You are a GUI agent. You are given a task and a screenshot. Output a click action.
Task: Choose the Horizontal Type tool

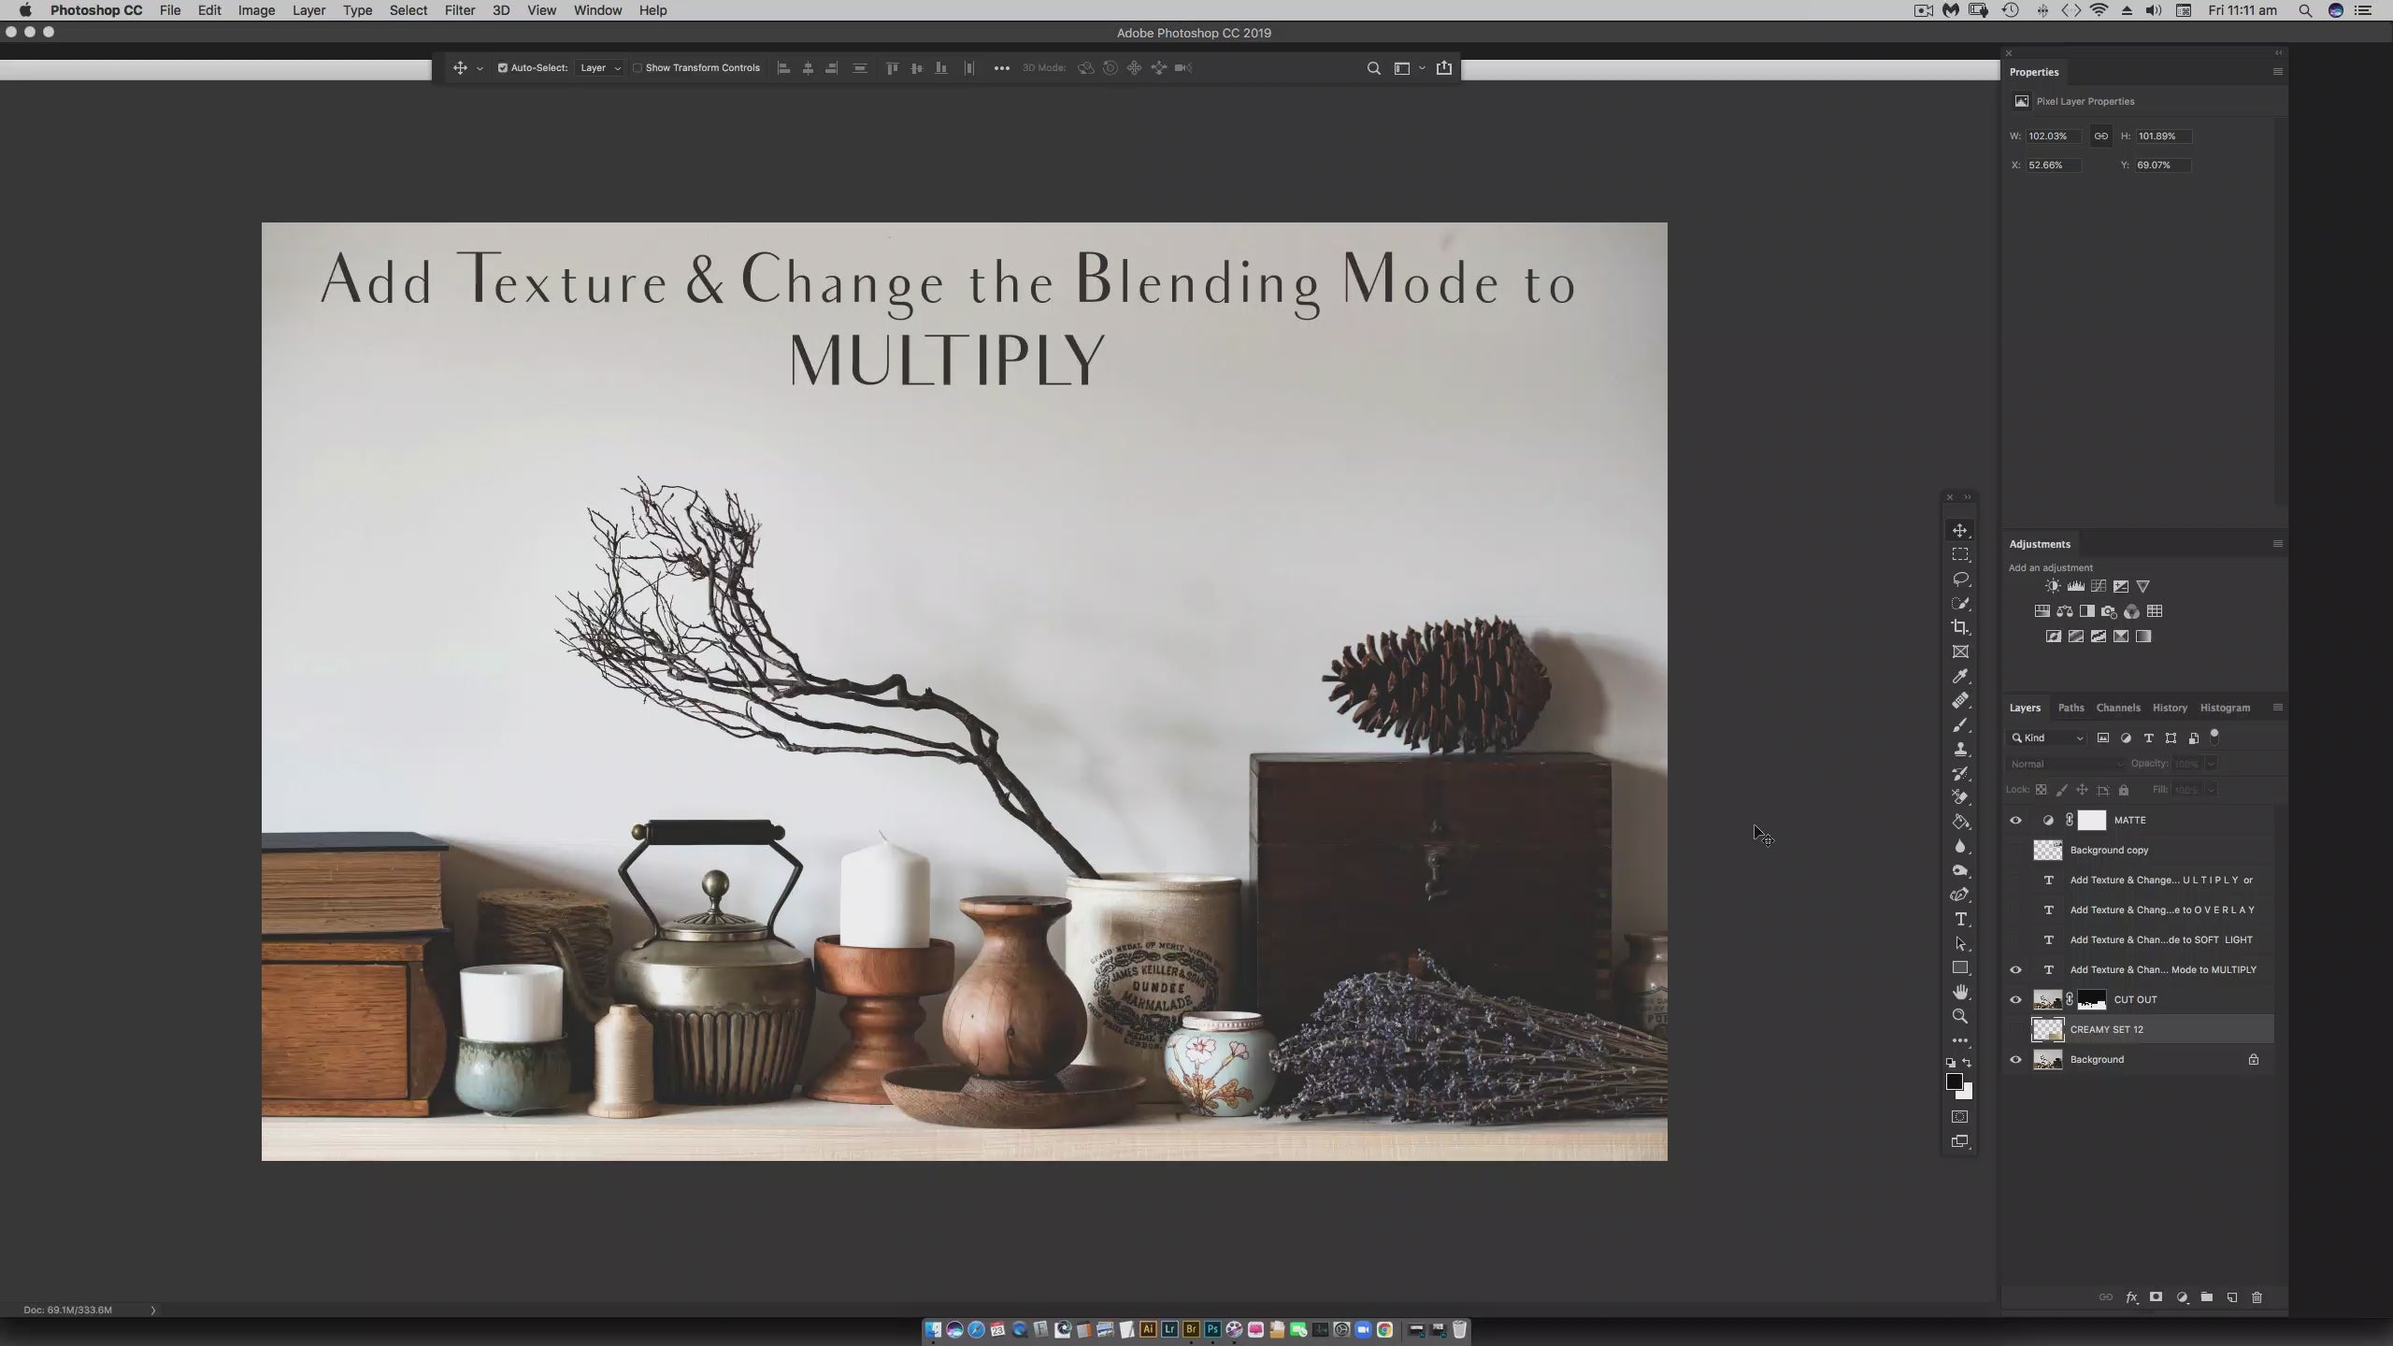coord(1960,919)
